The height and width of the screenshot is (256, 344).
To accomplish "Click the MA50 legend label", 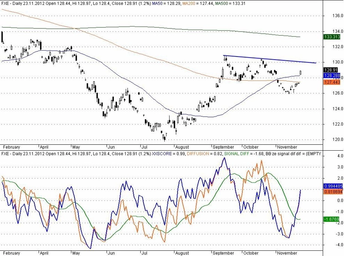I will click(157, 3).
